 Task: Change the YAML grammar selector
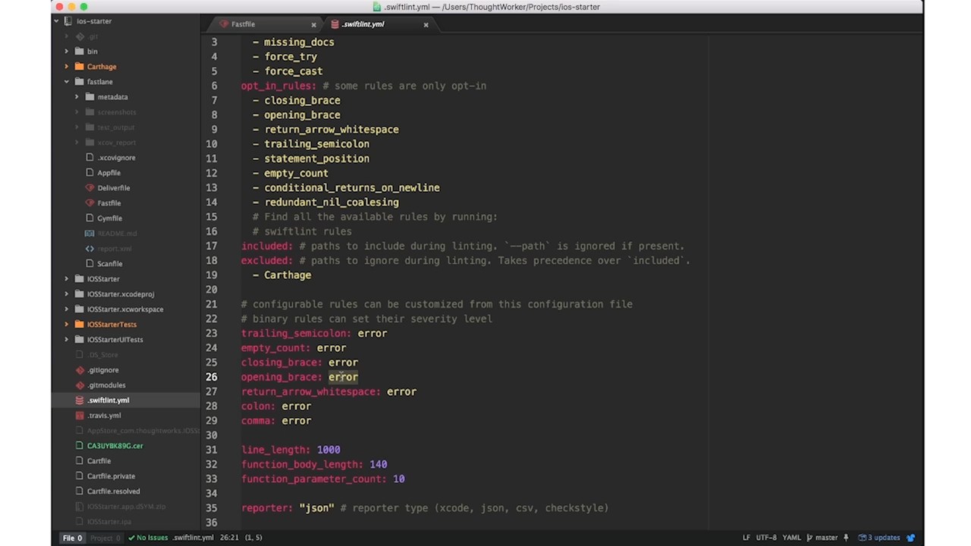791,538
